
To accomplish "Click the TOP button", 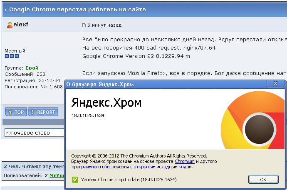I will [x=16, y=112].
